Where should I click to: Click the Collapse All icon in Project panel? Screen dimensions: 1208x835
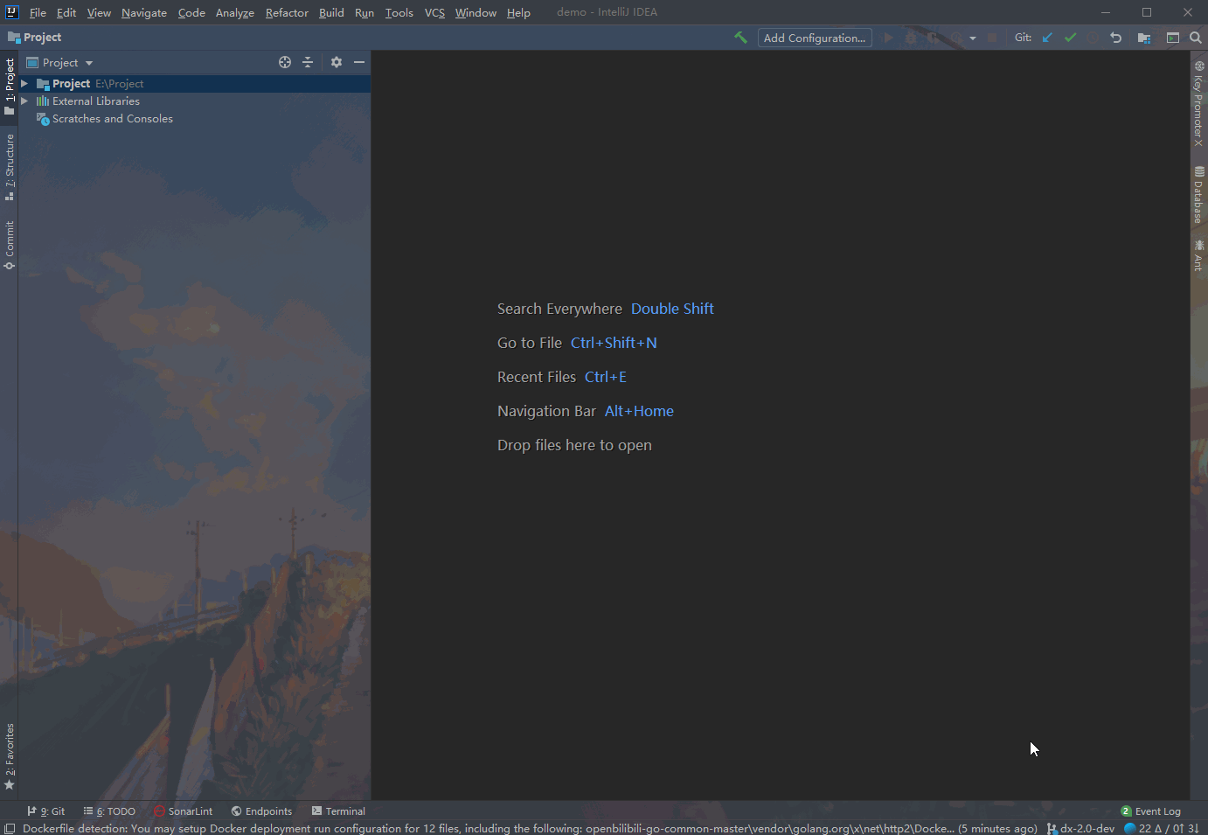pos(308,62)
